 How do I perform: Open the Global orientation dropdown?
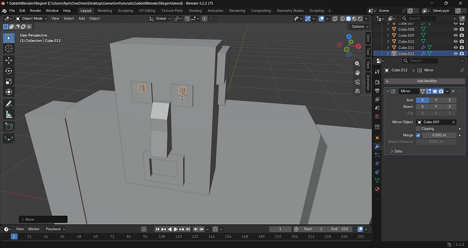(160, 19)
